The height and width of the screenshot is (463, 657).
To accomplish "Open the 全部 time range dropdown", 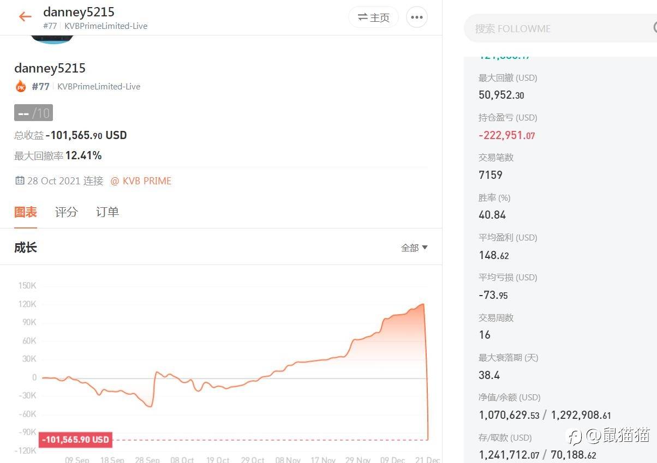I will (x=414, y=247).
